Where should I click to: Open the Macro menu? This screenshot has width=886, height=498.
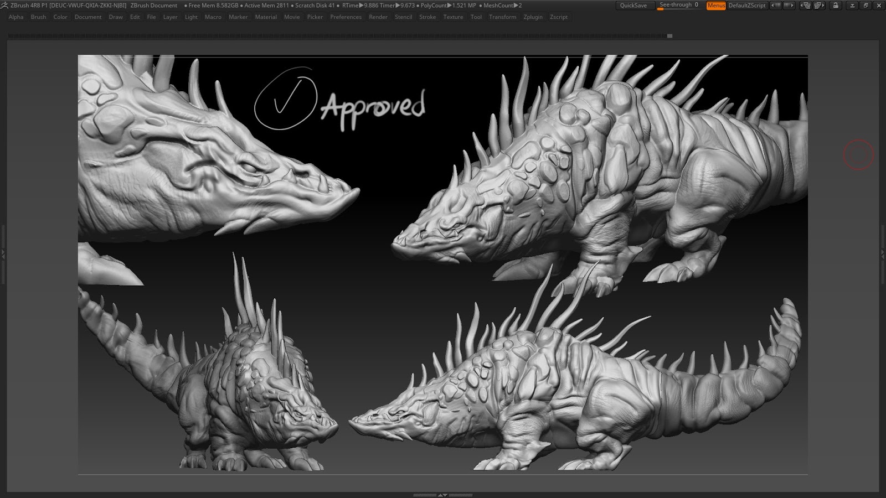point(213,17)
